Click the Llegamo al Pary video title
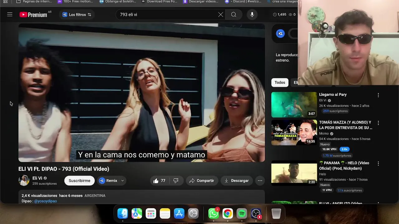This screenshot has width=399, height=224. (x=333, y=95)
